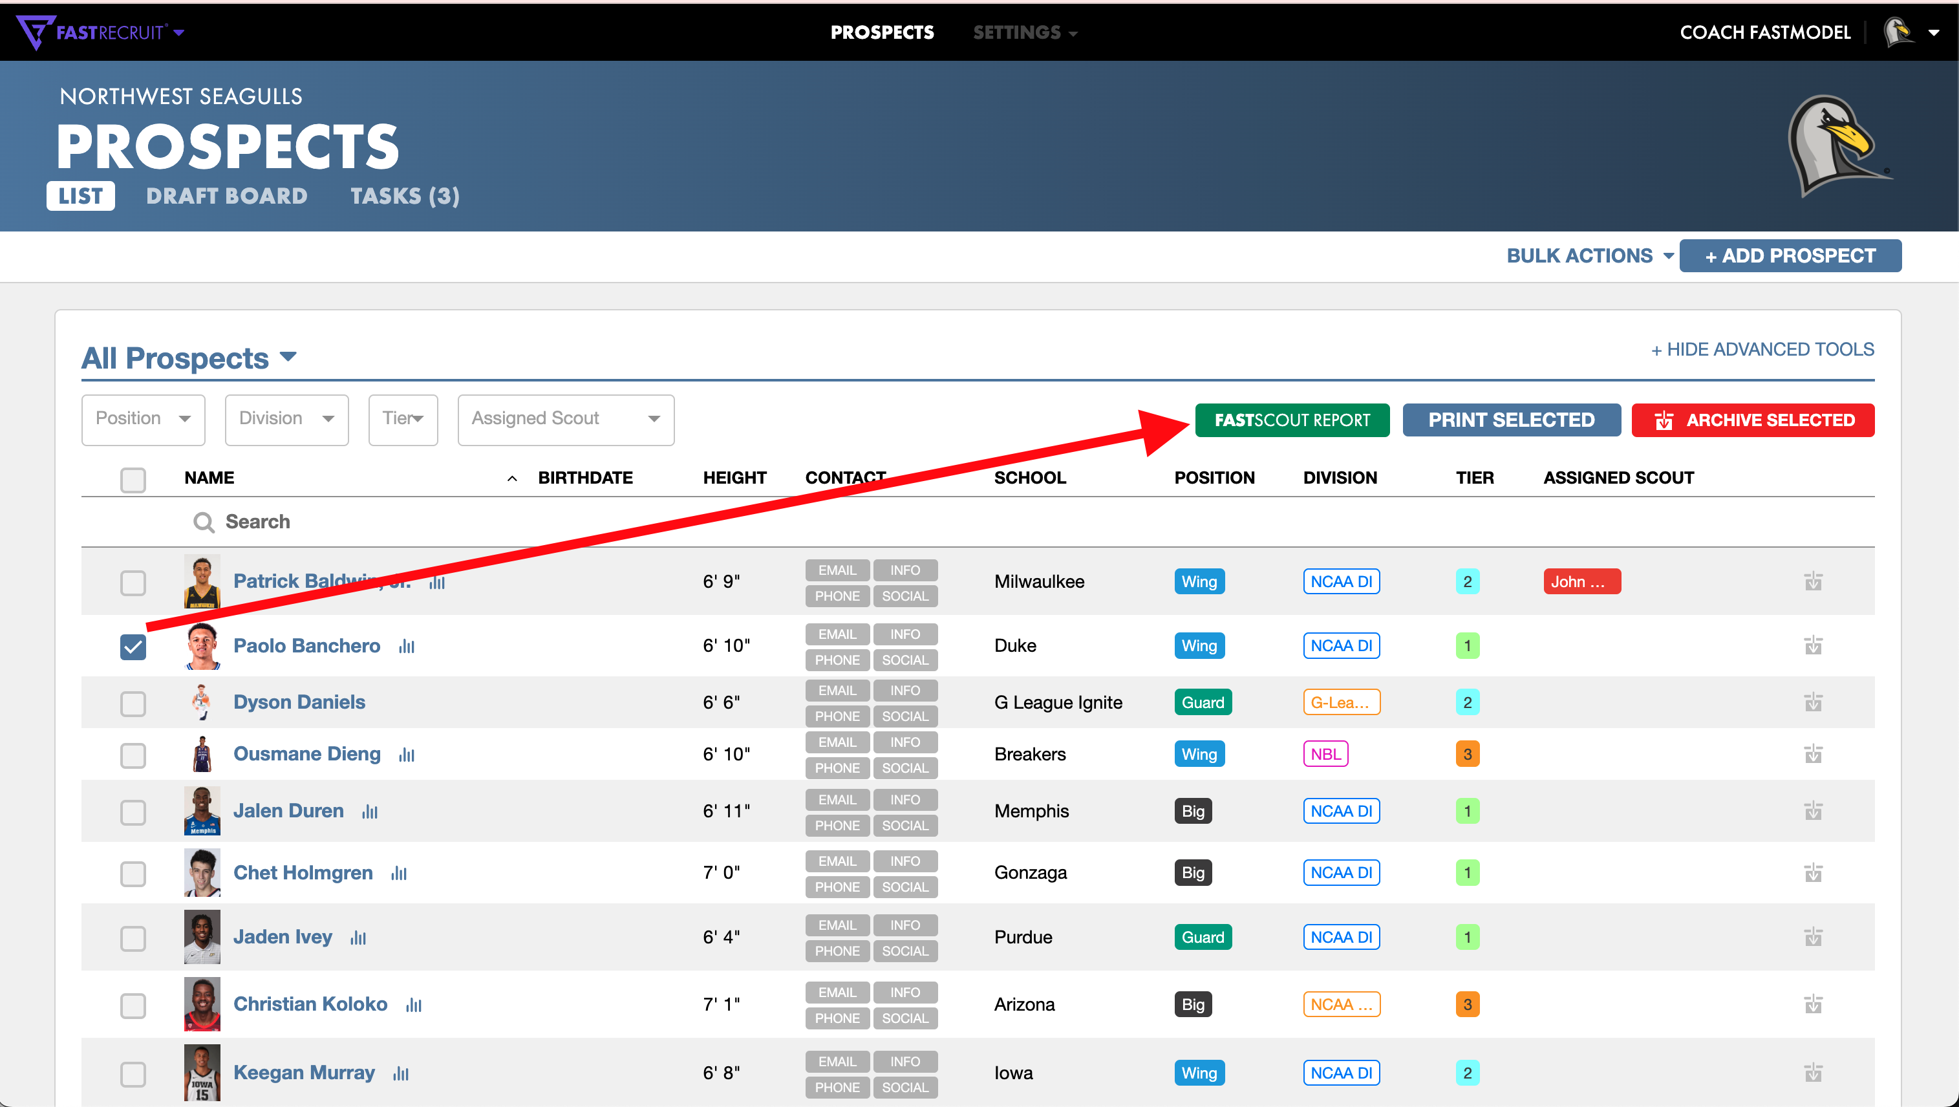The width and height of the screenshot is (1959, 1107).
Task: Archive Ousmane Dieng using row archive icon
Action: [1813, 754]
